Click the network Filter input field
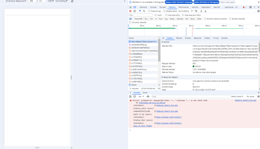Image resolution: width=260 pixels, height=149 pixels. (141, 15)
